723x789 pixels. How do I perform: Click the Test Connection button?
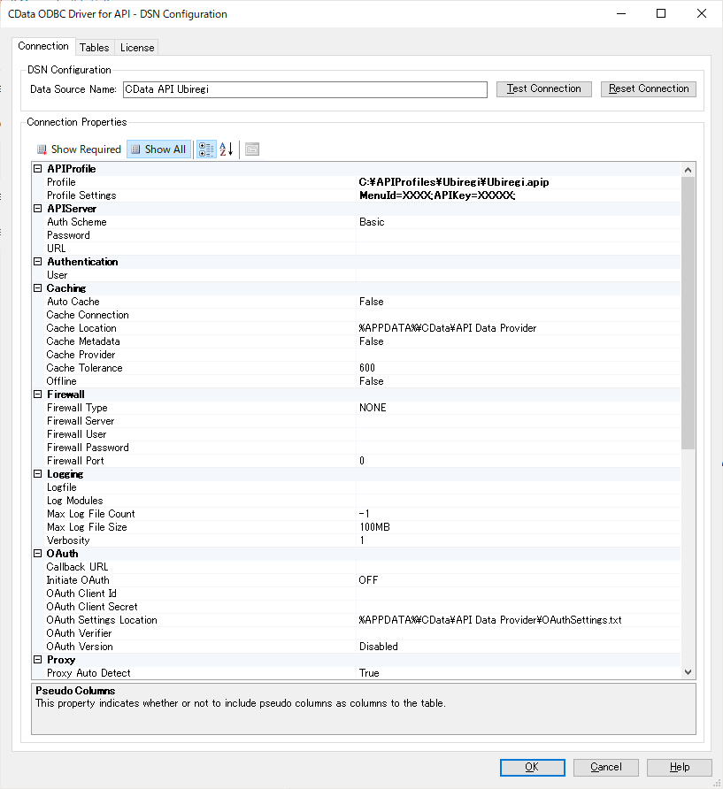coord(543,89)
